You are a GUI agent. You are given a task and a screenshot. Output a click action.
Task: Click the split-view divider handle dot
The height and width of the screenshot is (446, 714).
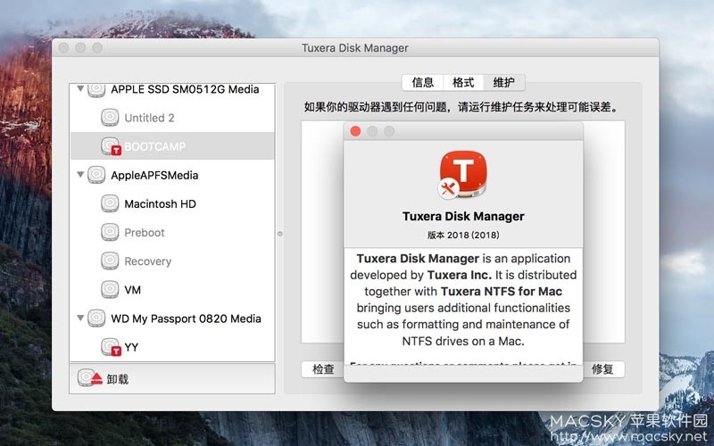280,234
